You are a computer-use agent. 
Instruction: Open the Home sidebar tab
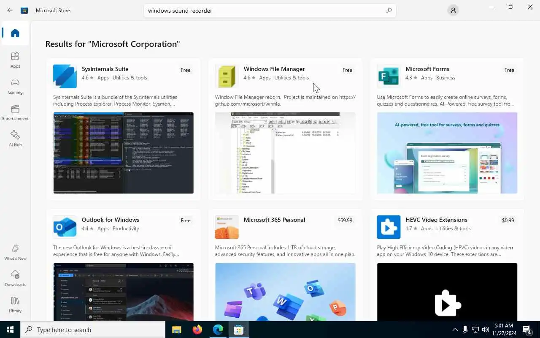coord(15,33)
